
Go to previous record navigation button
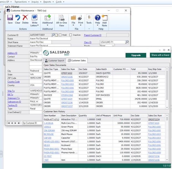pos(12,123)
